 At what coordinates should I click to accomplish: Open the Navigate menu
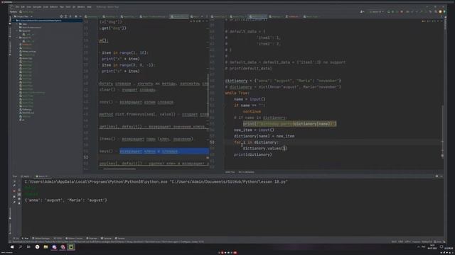(x=37, y=6)
